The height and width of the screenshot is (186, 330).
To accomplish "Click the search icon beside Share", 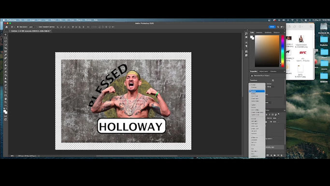I will tap(278, 27).
